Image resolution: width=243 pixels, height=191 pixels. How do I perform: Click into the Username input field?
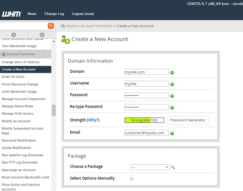pos(146,84)
